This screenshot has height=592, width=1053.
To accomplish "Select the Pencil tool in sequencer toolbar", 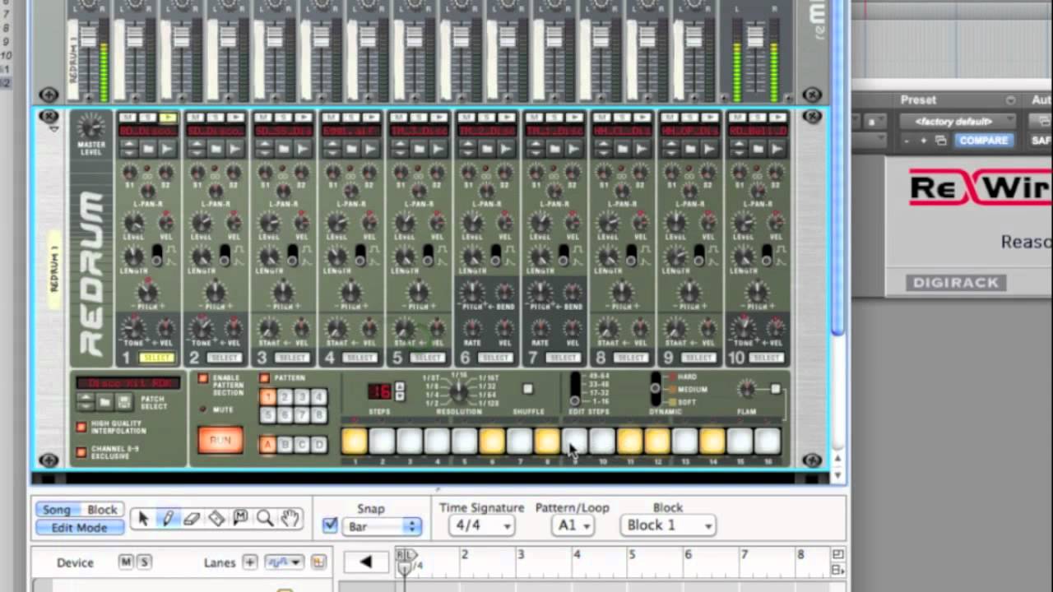I will pyautogui.click(x=168, y=518).
